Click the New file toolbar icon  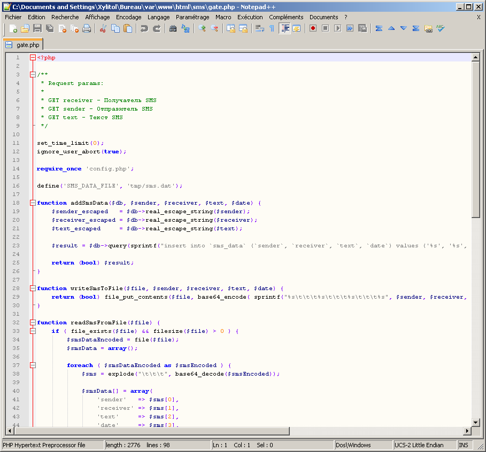(13, 28)
